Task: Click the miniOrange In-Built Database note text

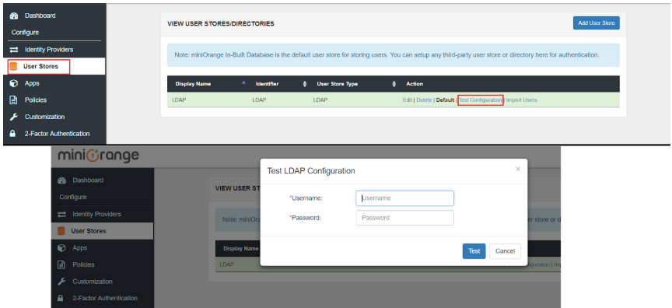Action: (387, 55)
